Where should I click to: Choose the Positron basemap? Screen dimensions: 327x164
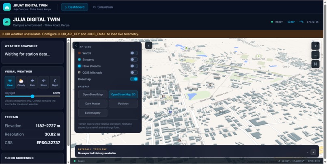coord(123,104)
